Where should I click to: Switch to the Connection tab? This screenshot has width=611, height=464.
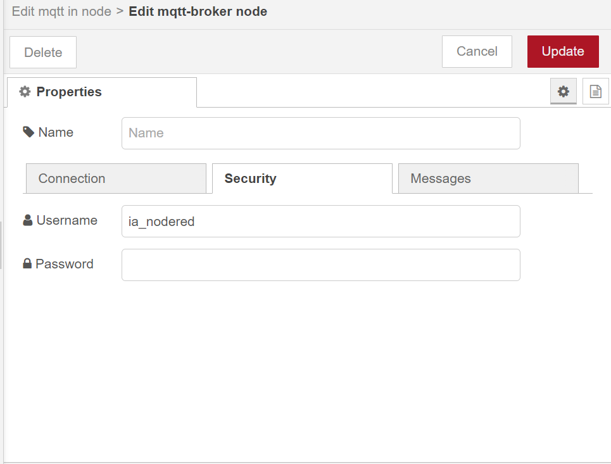click(x=116, y=179)
